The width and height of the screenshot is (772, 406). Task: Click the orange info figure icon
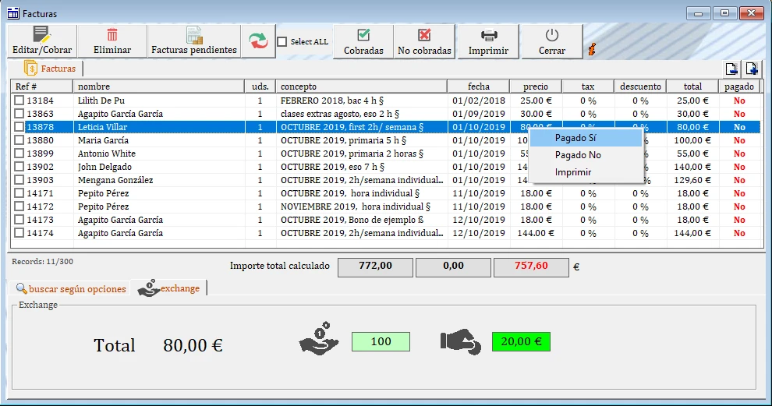[592, 49]
